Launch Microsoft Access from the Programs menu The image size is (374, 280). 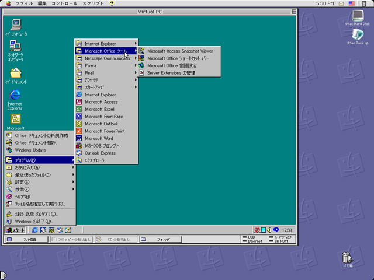[106, 102]
